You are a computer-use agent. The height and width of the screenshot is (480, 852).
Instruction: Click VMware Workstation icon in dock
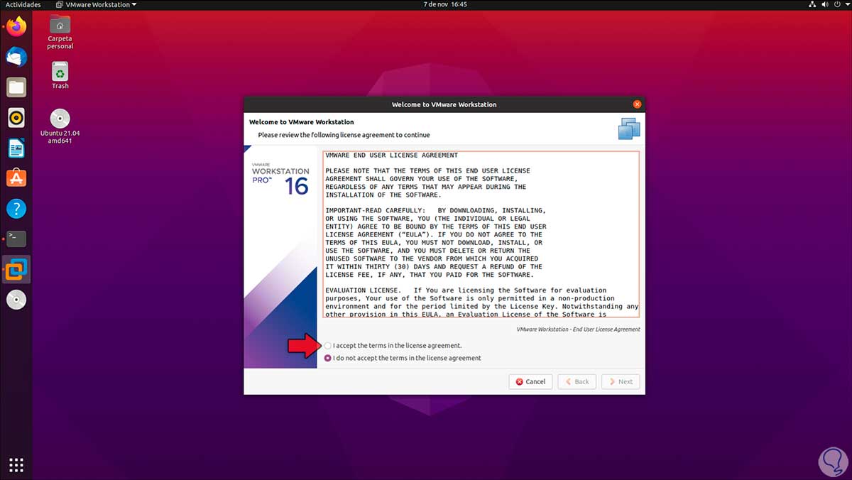16,269
